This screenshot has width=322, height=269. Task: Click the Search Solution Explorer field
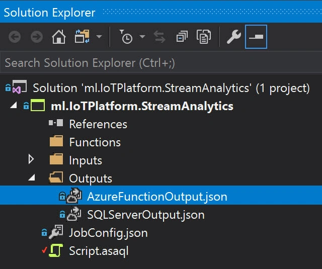(x=161, y=63)
